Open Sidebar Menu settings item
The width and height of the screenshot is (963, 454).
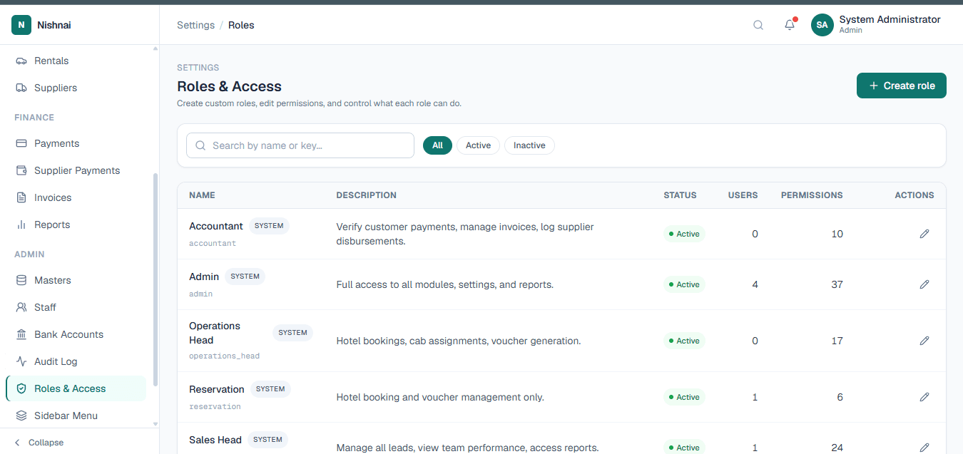[x=76, y=416]
